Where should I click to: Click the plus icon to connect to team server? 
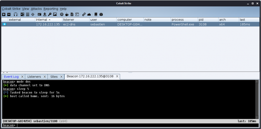pos(4,14)
